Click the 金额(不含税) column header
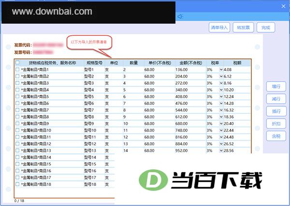Viewport: 290px width, 206px height. pos(191,63)
